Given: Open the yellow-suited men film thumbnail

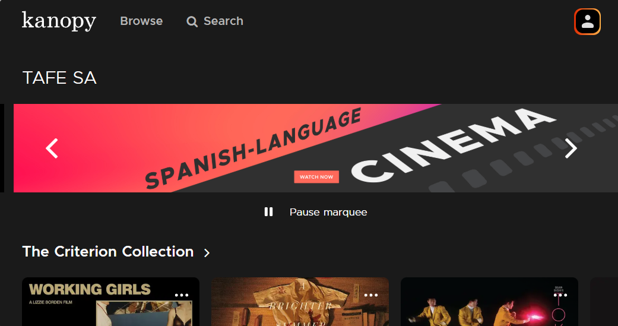Looking at the screenshot, I should (x=489, y=302).
